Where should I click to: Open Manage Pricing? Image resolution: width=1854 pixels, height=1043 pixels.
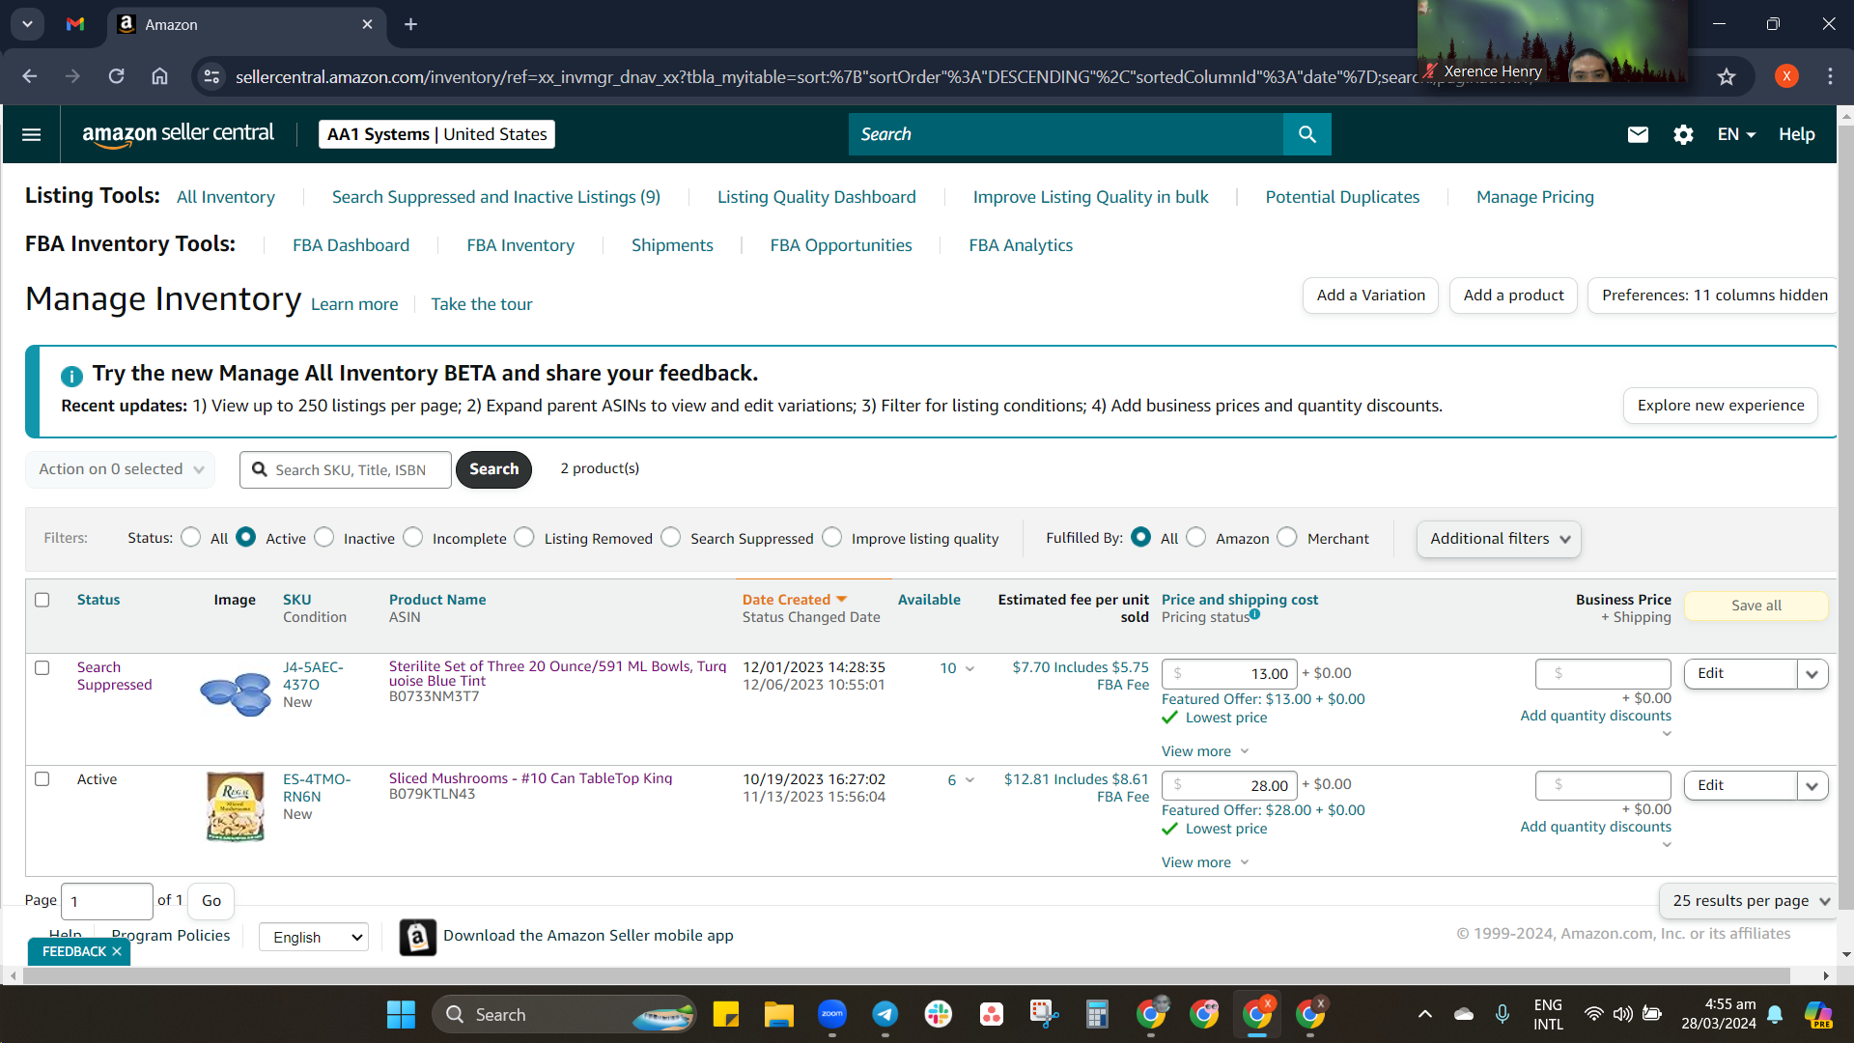(1535, 197)
